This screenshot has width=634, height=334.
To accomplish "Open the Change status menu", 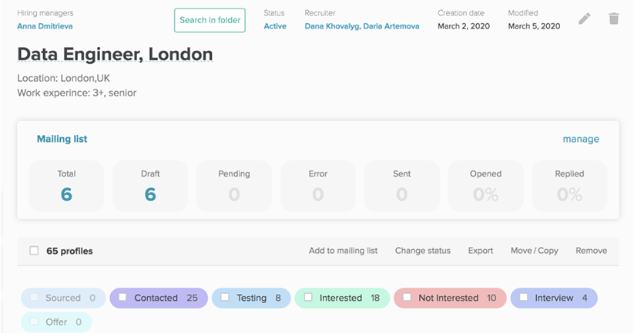I will [x=422, y=251].
